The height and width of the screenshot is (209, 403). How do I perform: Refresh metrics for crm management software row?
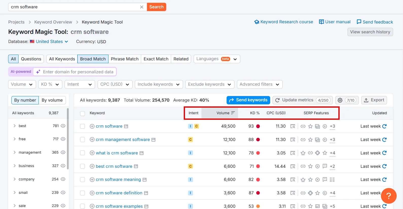pos(384,140)
